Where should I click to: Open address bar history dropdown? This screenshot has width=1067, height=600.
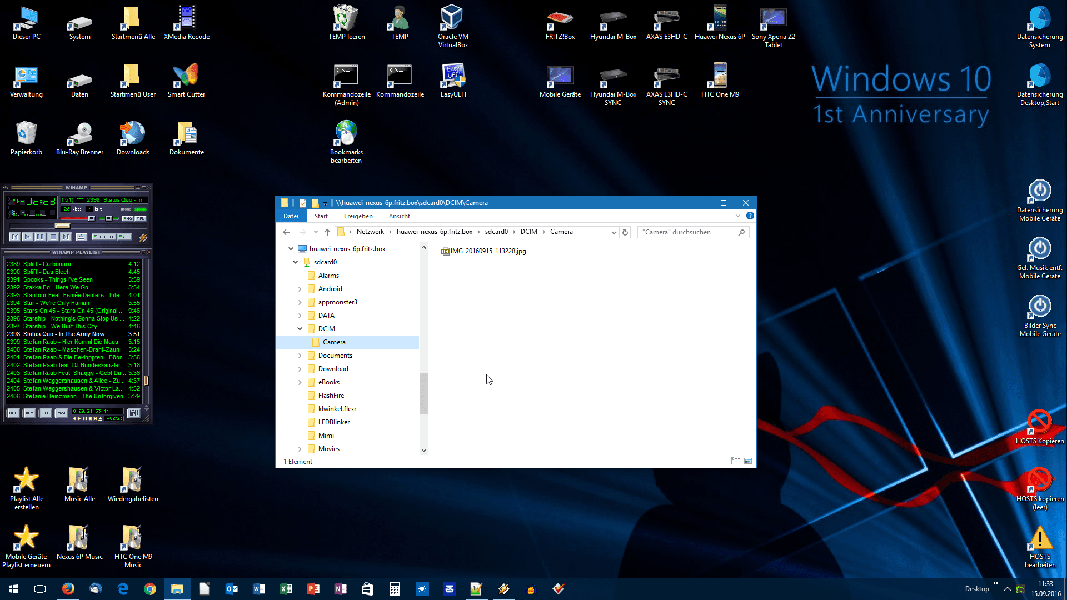point(614,232)
